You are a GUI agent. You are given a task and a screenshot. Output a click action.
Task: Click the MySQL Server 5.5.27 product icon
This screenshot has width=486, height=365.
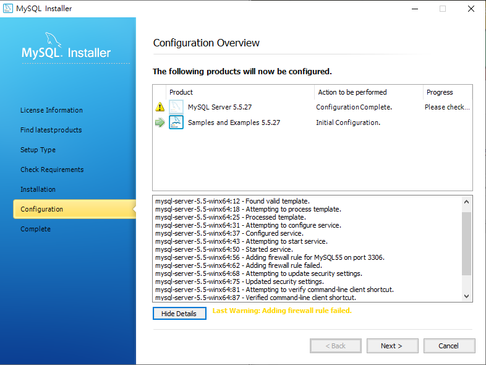point(176,107)
